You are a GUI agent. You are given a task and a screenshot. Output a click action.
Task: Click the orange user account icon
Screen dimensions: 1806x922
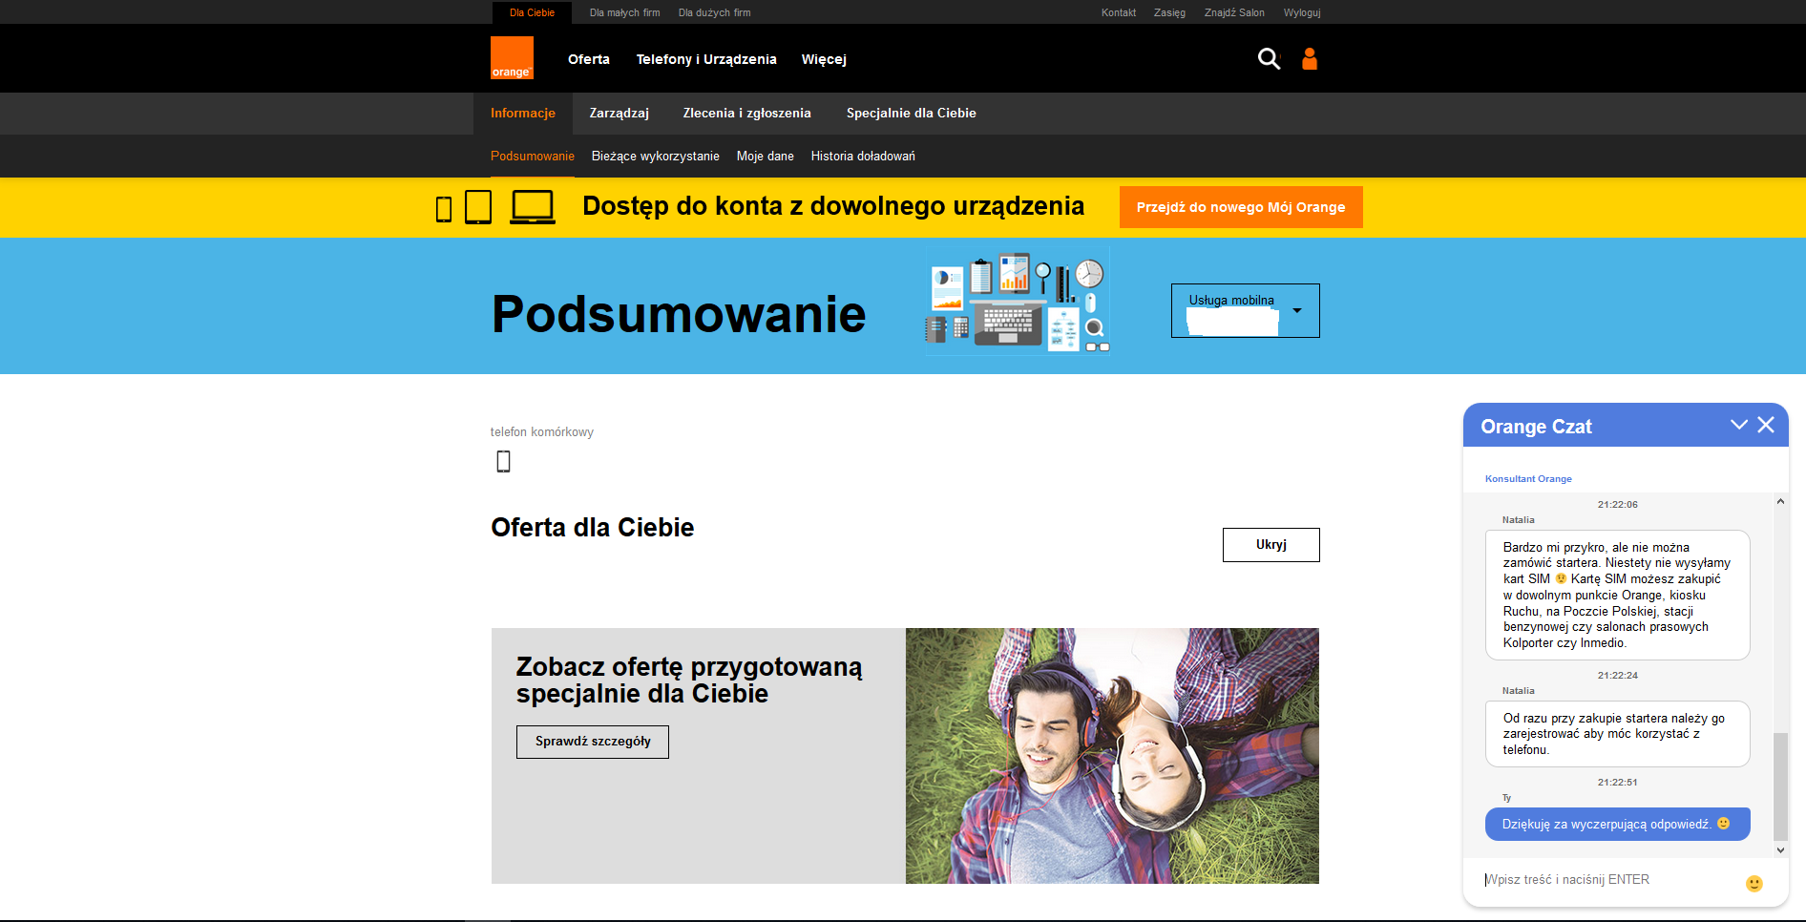click(1310, 59)
